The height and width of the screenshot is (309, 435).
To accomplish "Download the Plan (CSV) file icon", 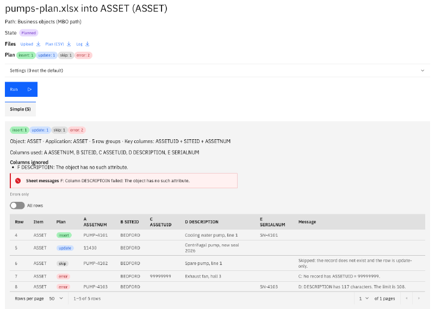I will [x=69, y=44].
